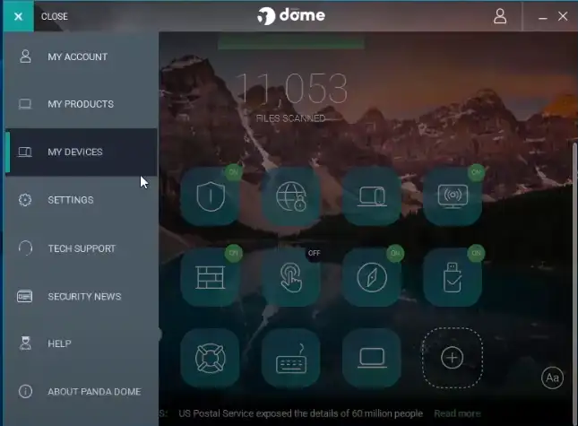Open the USB Protection tile
Screen dimensions: 578x426
[453, 276]
